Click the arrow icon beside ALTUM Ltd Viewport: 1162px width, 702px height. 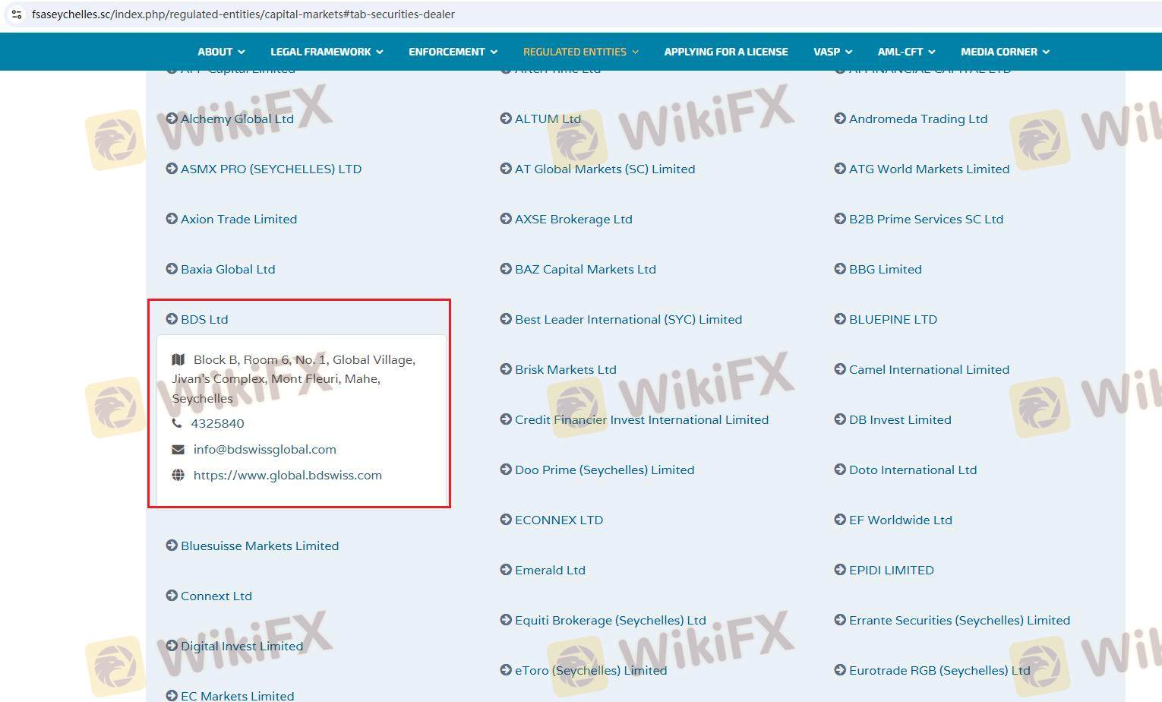(x=506, y=119)
